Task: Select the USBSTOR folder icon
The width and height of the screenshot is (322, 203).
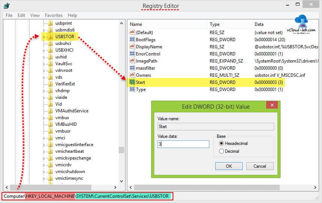Action: [50, 37]
